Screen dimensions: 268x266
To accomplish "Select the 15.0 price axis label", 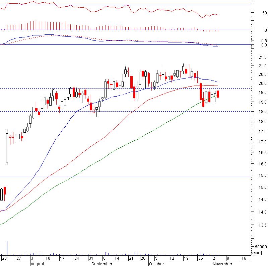I will [263, 187].
